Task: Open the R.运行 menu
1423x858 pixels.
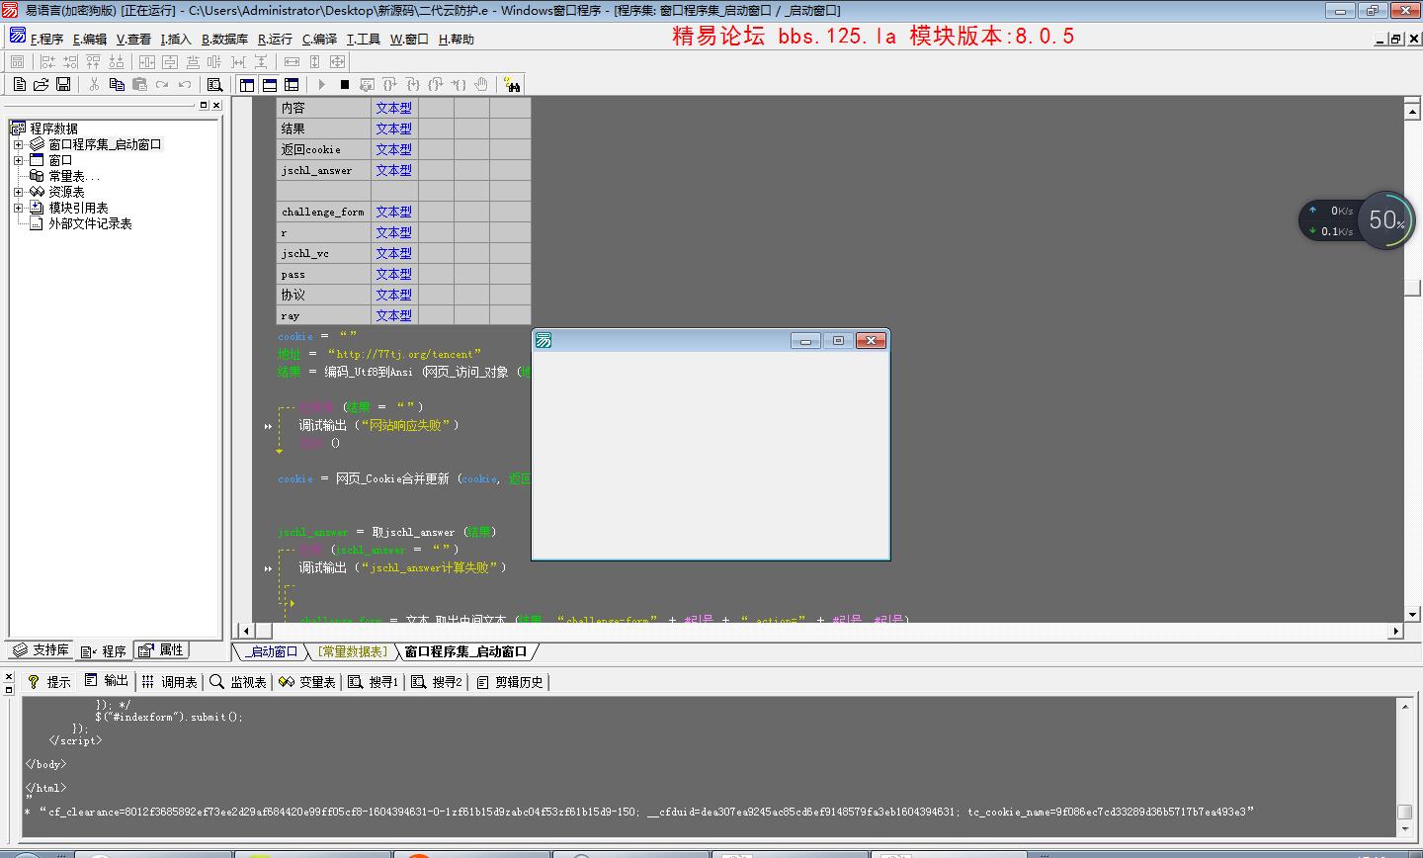Action: tap(276, 40)
